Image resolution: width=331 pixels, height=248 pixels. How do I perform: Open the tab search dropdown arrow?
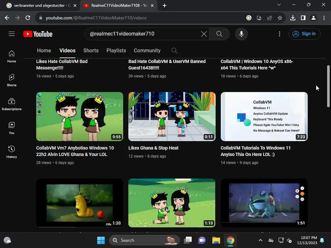(x=279, y=5)
